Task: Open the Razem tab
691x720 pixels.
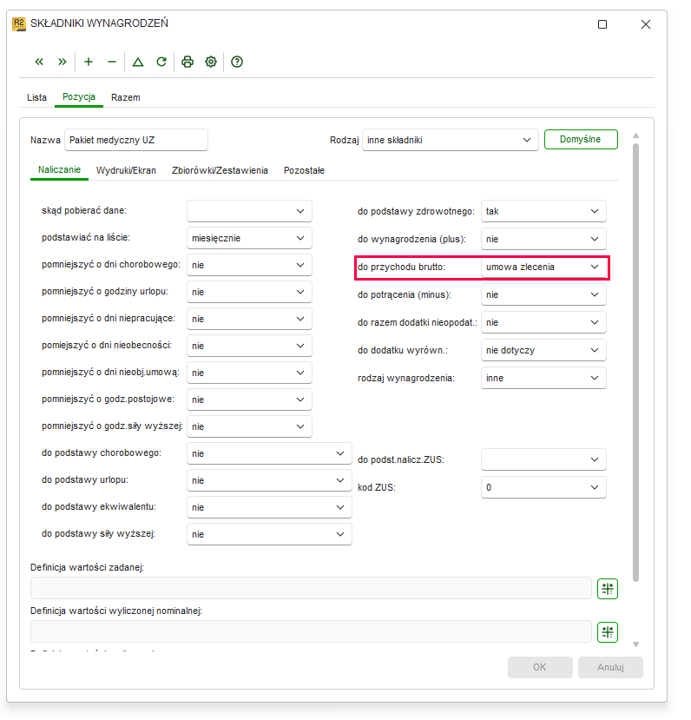Action: click(126, 97)
